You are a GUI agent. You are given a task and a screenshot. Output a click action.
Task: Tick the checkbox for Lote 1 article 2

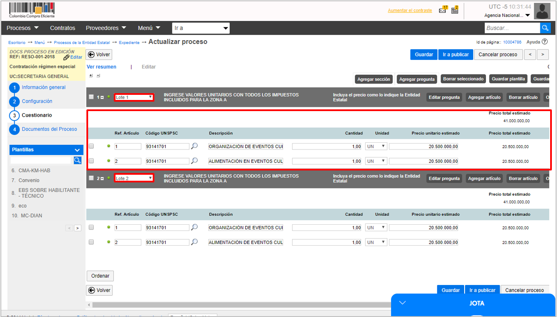tap(91, 161)
